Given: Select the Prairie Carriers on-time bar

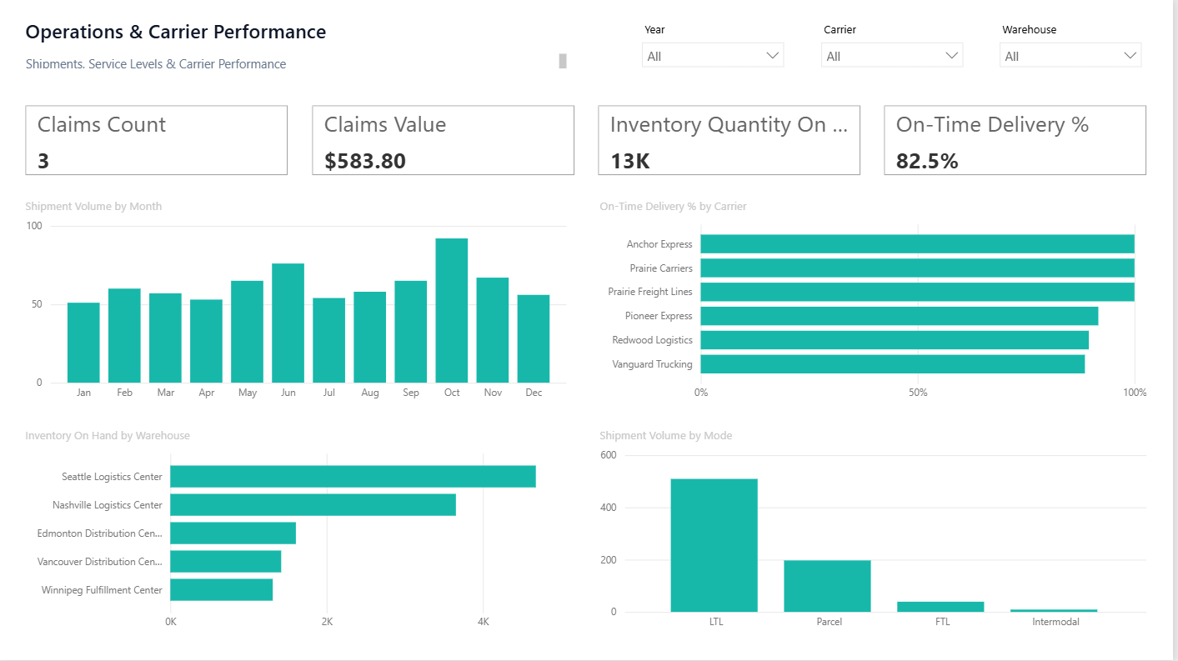Looking at the screenshot, I should tap(917, 268).
